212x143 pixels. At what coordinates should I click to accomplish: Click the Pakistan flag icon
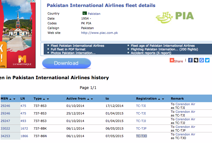(85, 13)
